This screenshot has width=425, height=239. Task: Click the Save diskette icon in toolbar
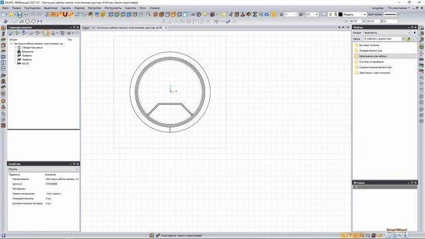[x=19, y=15]
